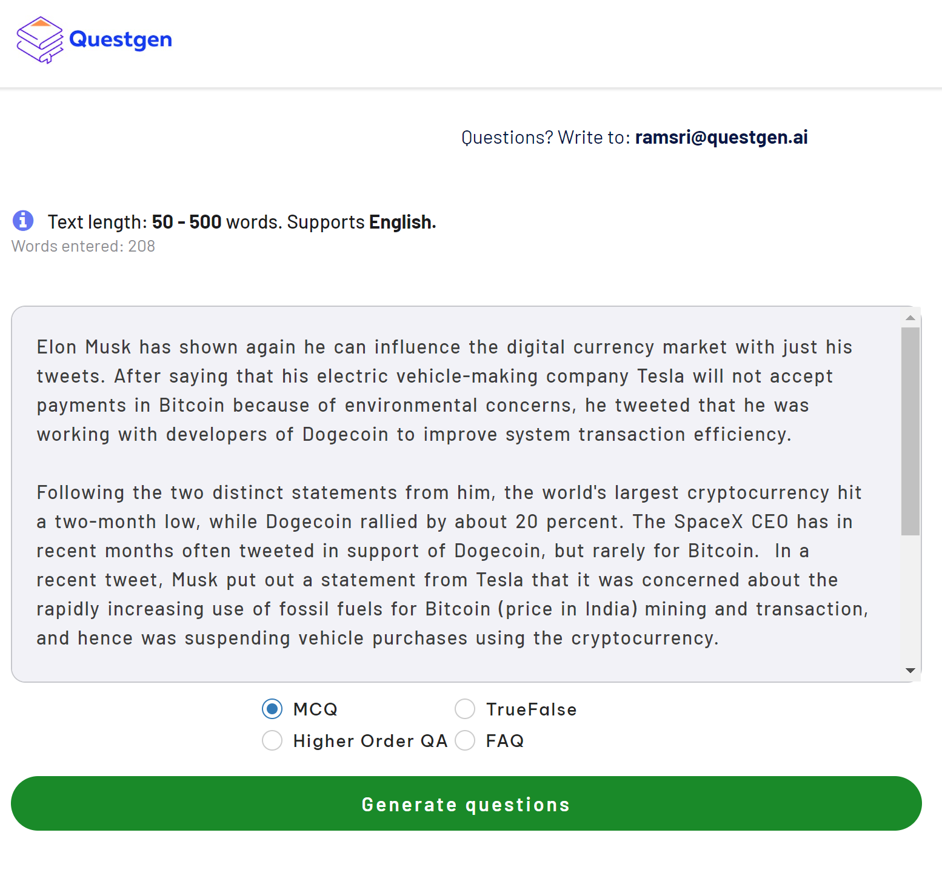Open the ramsri@questgen.ai email link
942x881 pixels.
coord(721,138)
